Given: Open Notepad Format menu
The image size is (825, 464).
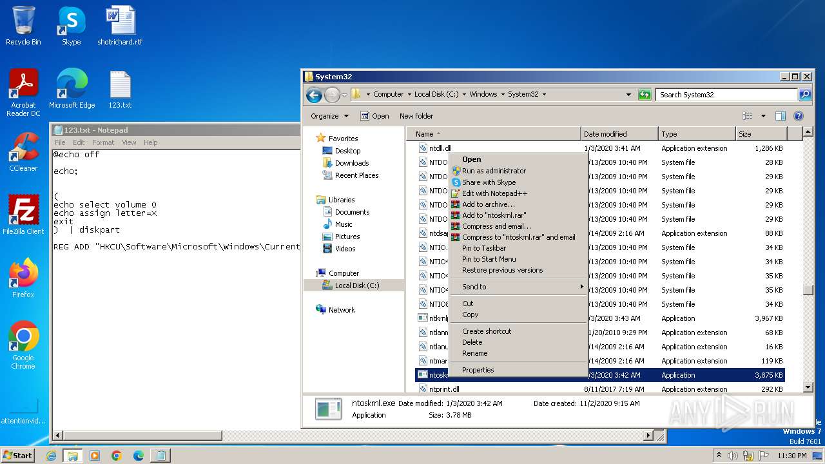Looking at the screenshot, I should 103,142.
